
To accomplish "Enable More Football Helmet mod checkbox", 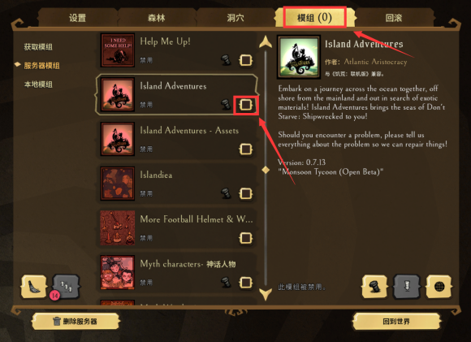I will tap(246, 238).
